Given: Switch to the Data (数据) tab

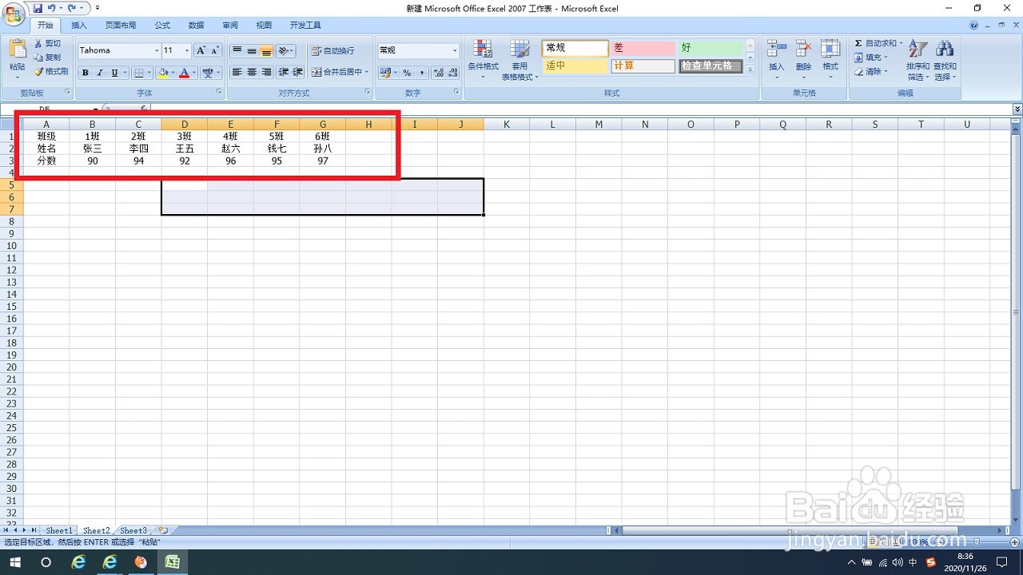Looking at the screenshot, I should point(196,26).
